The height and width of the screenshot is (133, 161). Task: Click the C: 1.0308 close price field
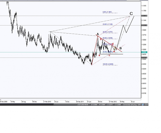pos(118,105)
